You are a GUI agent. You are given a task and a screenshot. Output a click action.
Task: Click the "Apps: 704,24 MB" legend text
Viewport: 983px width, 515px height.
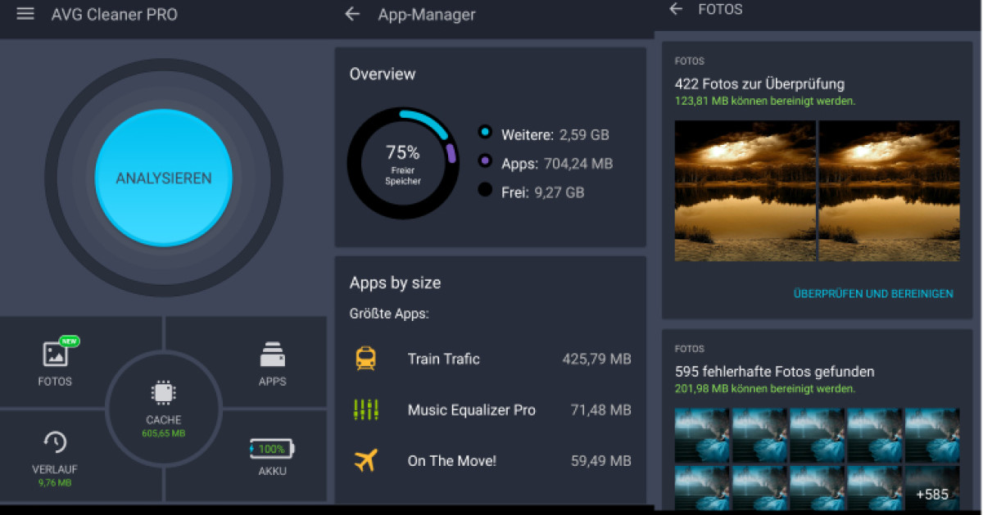[x=557, y=164]
